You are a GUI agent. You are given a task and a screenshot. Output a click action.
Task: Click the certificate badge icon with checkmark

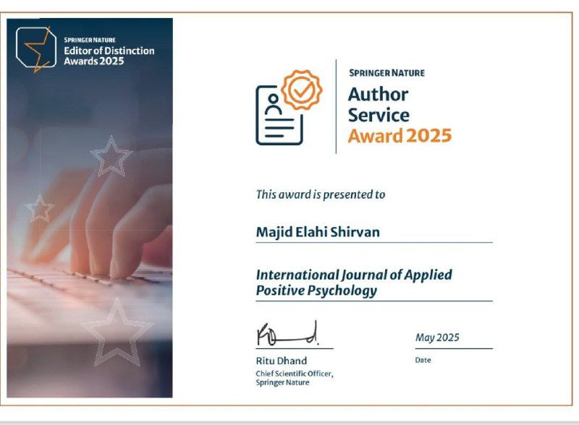289,108
